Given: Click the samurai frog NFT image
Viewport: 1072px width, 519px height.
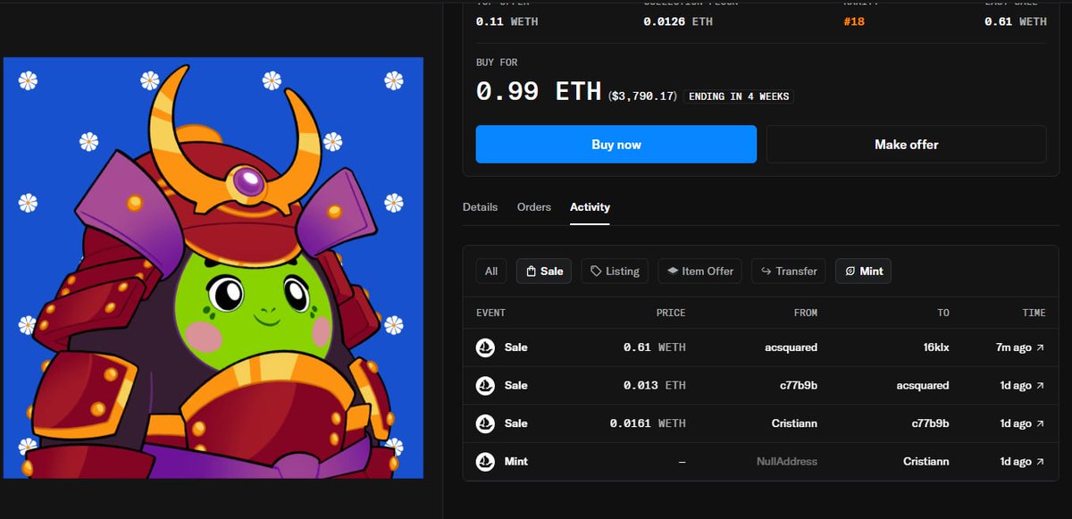Looking at the screenshot, I should pyautogui.click(x=213, y=268).
